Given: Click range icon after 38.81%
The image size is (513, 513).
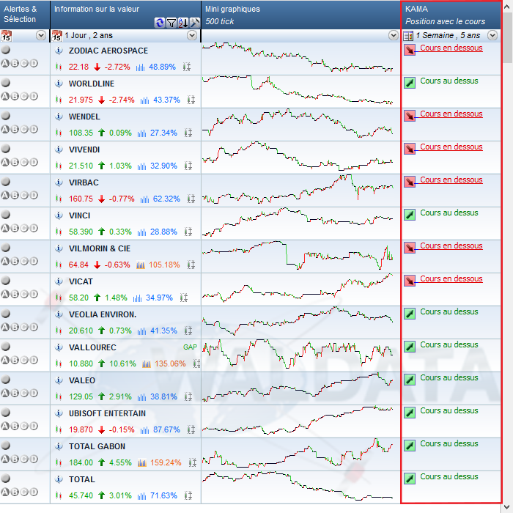Looking at the screenshot, I should [188, 397].
